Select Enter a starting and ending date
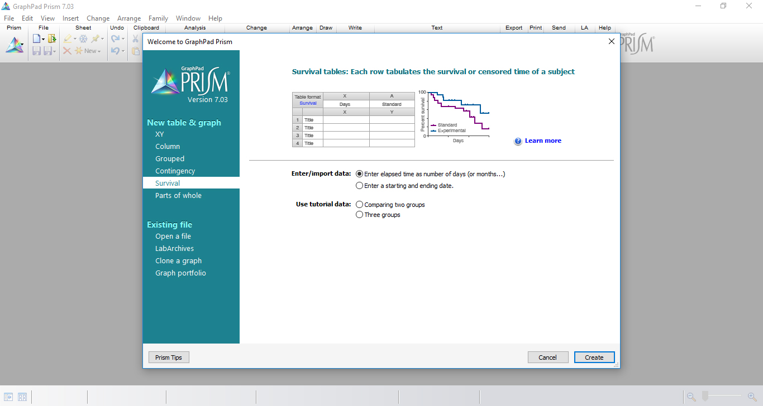Viewport: 763px width, 406px height. pyautogui.click(x=404, y=186)
